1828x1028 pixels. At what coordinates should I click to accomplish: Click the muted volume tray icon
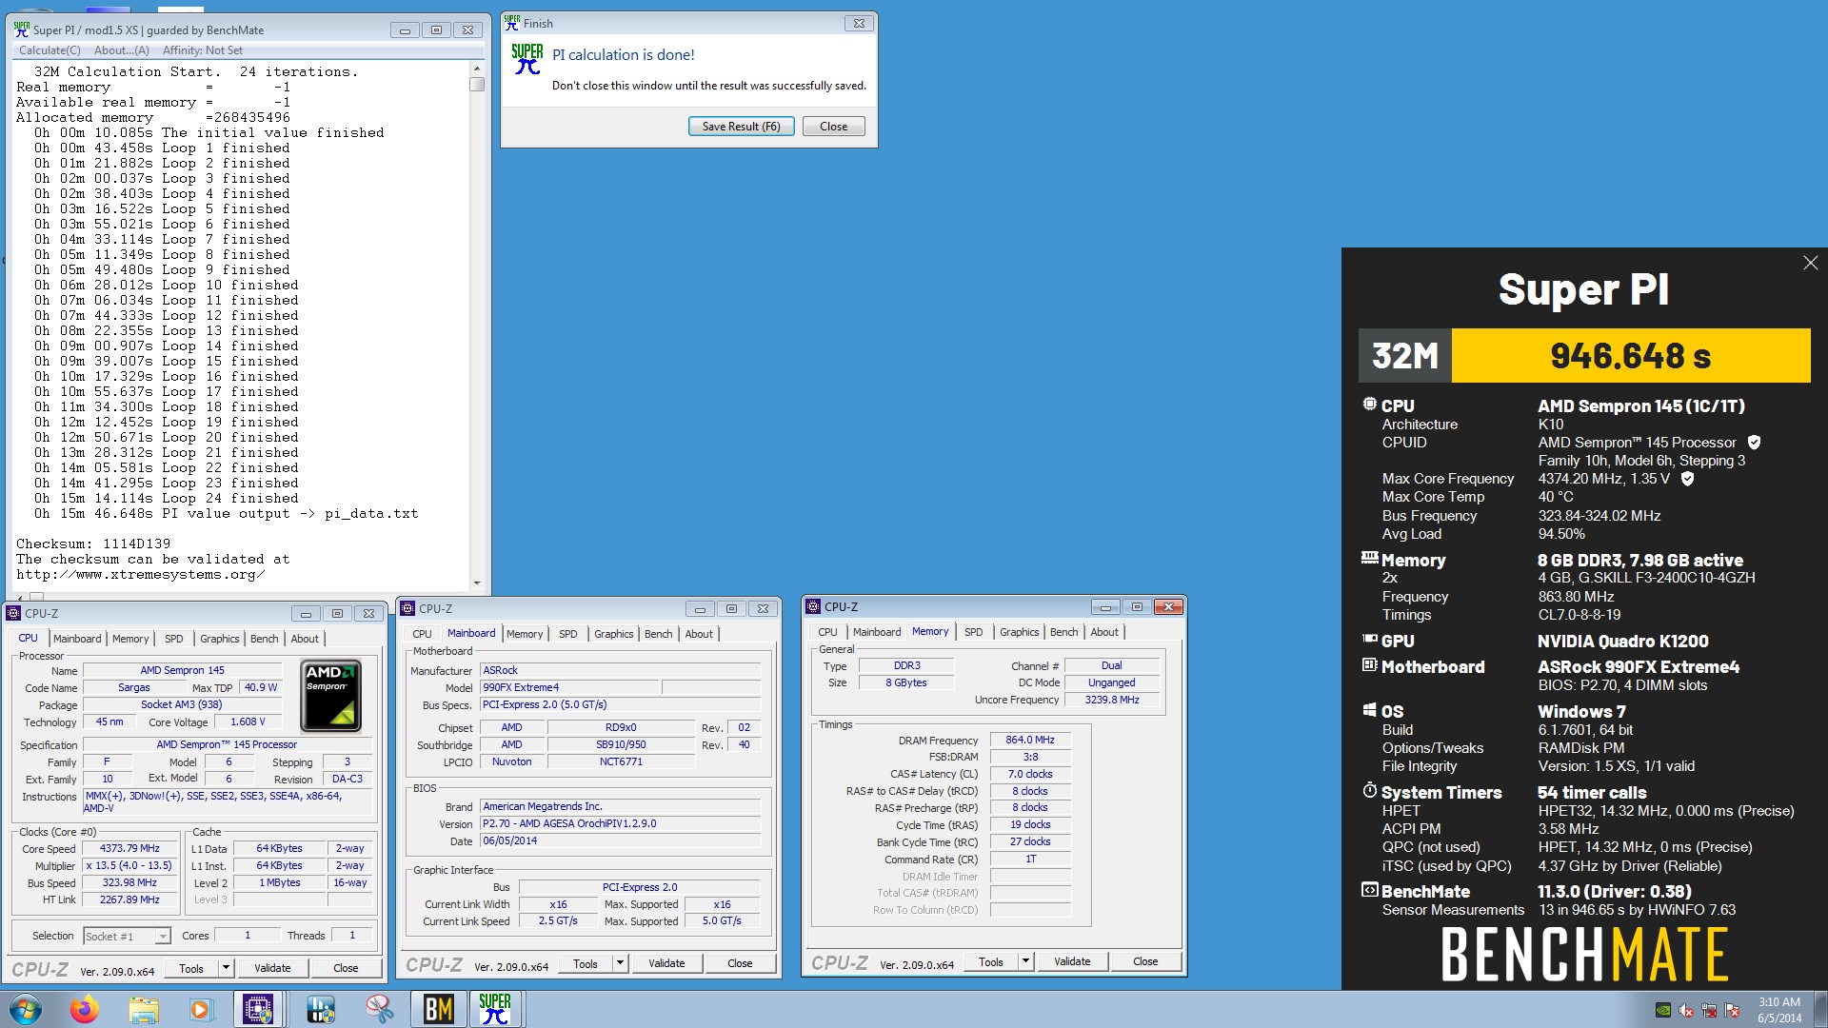(x=1686, y=1010)
